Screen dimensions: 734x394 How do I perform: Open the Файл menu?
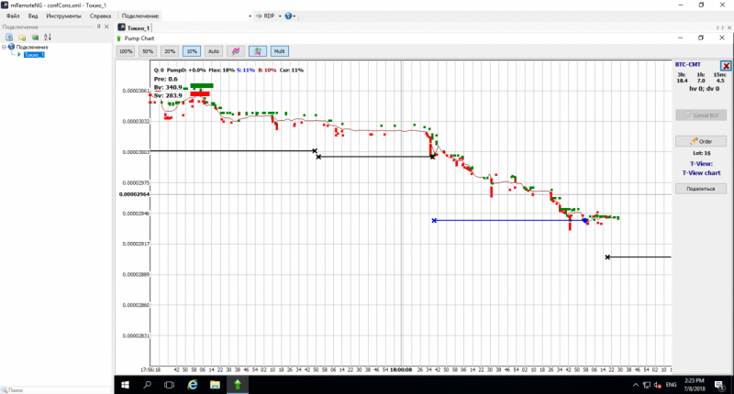pos(13,16)
